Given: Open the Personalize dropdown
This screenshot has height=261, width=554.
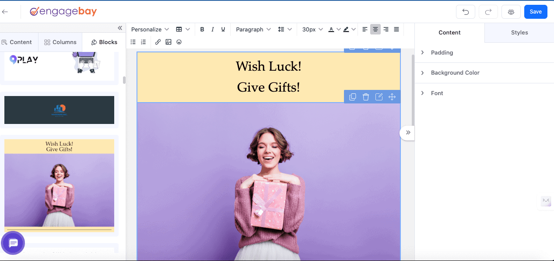Looking at the screenshot, I should point(150,30).
